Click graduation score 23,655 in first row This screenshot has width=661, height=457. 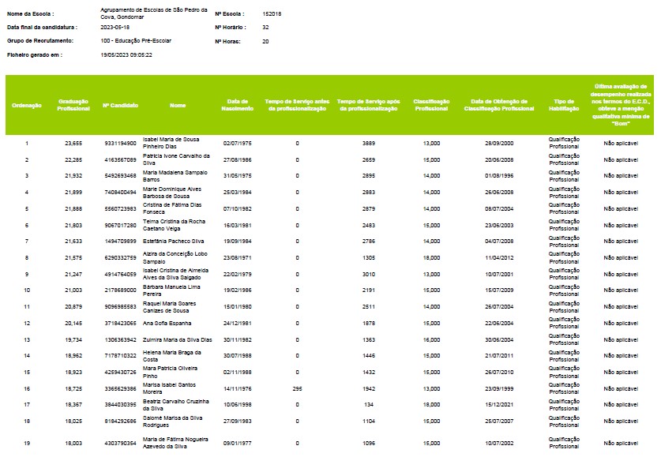[x=73, y=144]
